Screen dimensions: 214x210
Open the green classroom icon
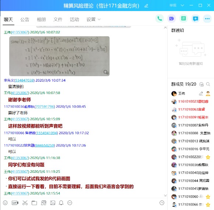183,18
